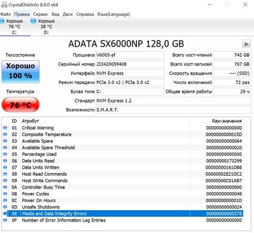Select drive C: status orb at 76 °C
The width and height of the screenshot is (254, 233).
pos(2,21)
